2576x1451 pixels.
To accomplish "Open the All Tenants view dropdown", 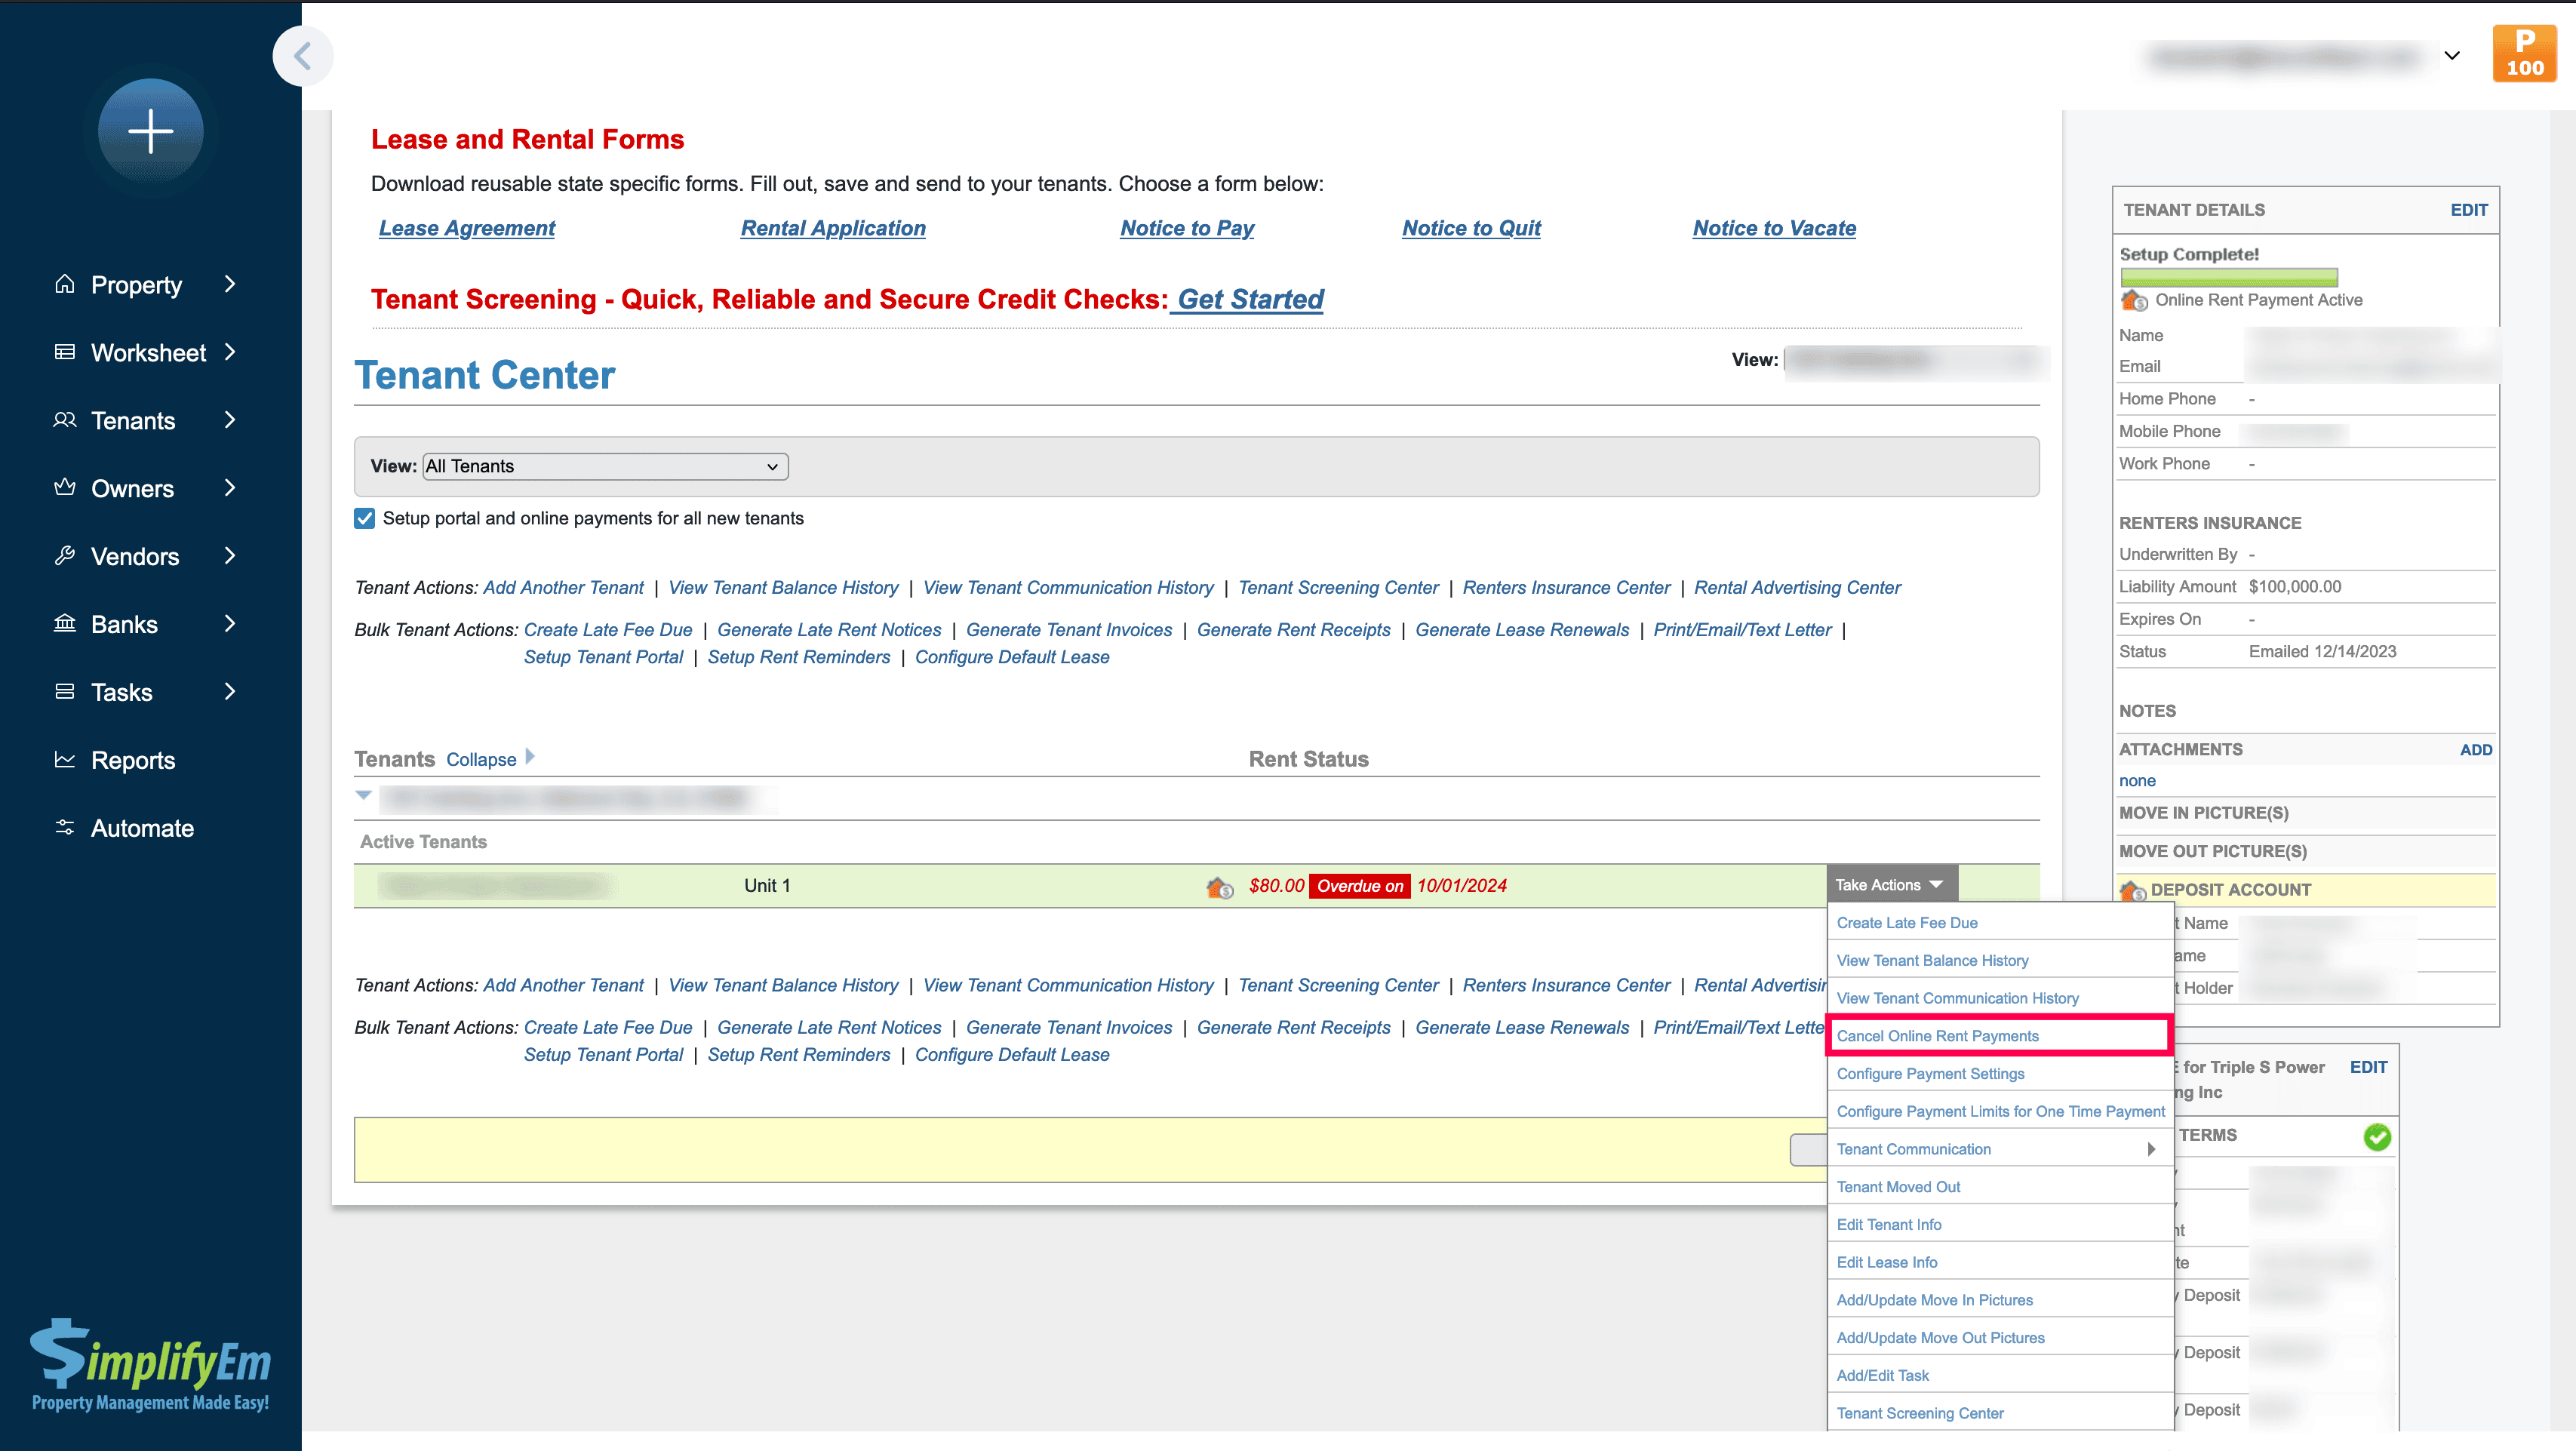I will click(605, 466).
